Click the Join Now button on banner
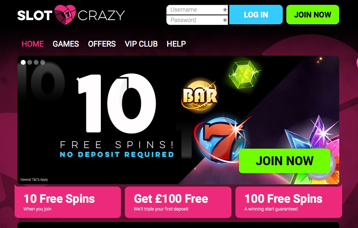The width and height of the screenshot is (358, 228). [284, 161]
